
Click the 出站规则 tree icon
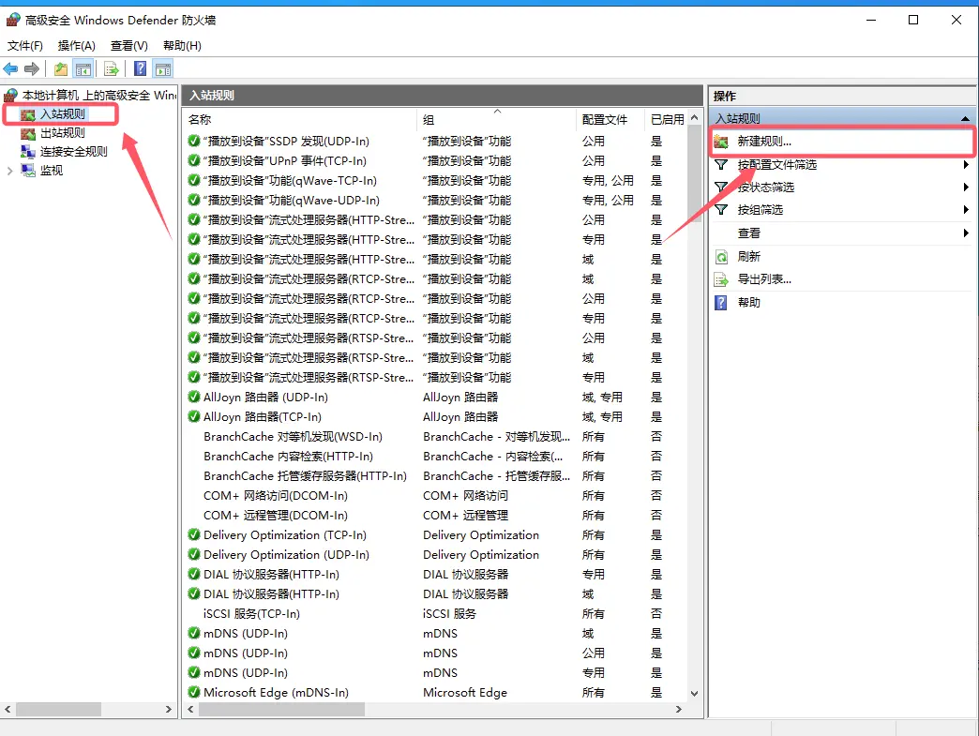[x=28, y=133]
